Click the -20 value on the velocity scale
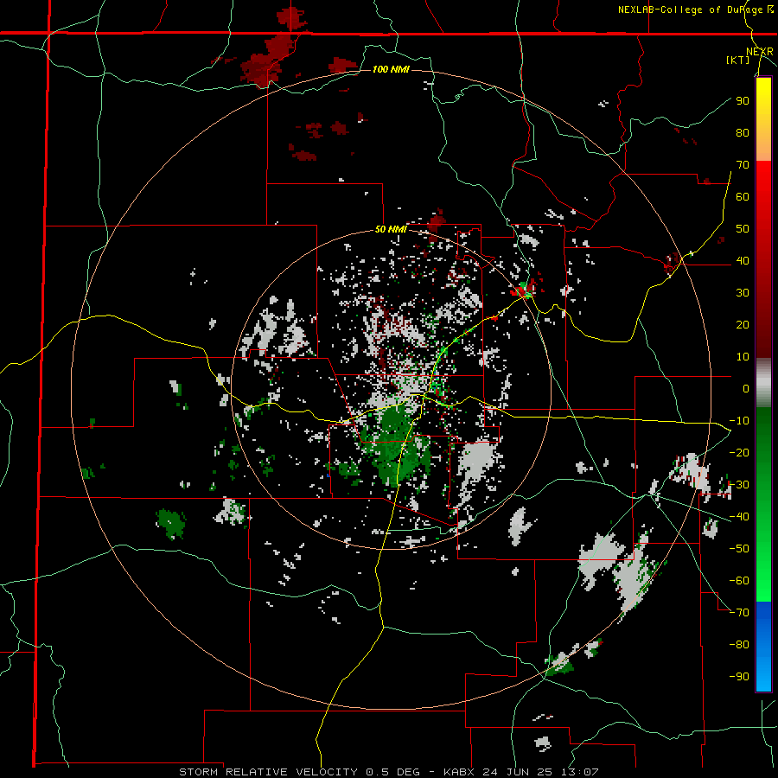Viewport: 778px width, 778px height. click(x=739, y=453)
